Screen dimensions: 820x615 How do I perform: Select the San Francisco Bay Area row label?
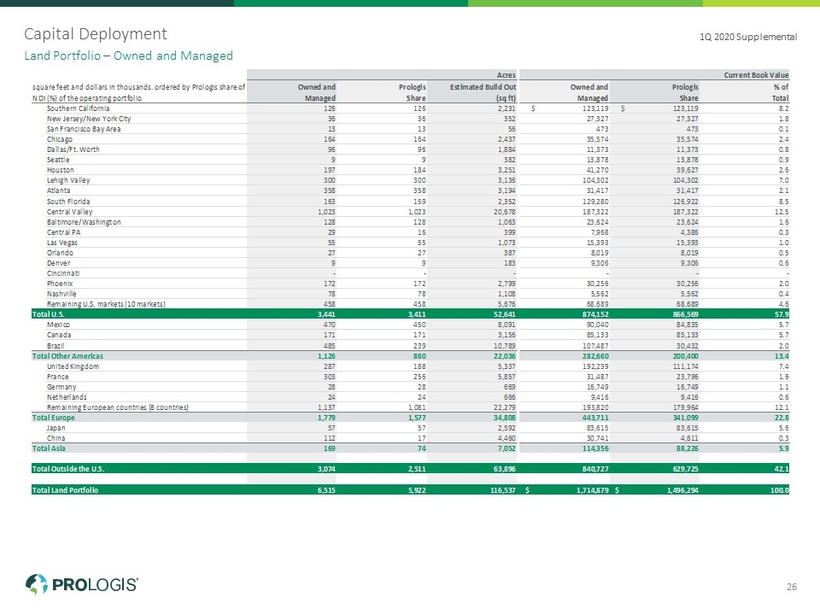[x=84, y=129]
